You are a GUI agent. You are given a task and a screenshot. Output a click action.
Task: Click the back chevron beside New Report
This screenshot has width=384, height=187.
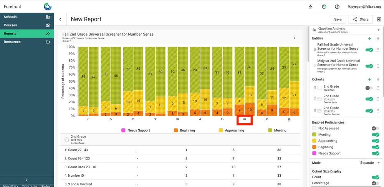coord(60,20)
